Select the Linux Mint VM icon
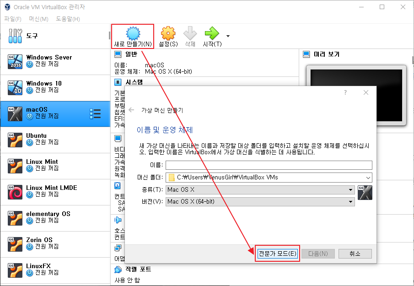Image resolution: width=414 pixels, height=286 pixels. coord(15,166)
